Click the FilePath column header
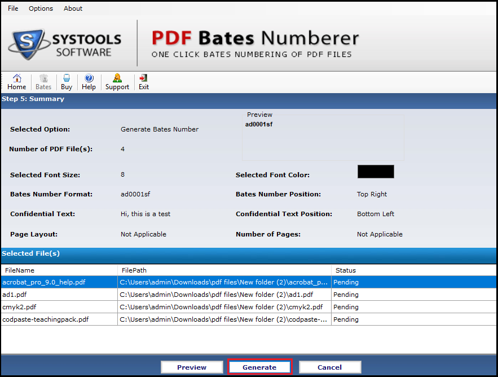 tap(224, 270)
